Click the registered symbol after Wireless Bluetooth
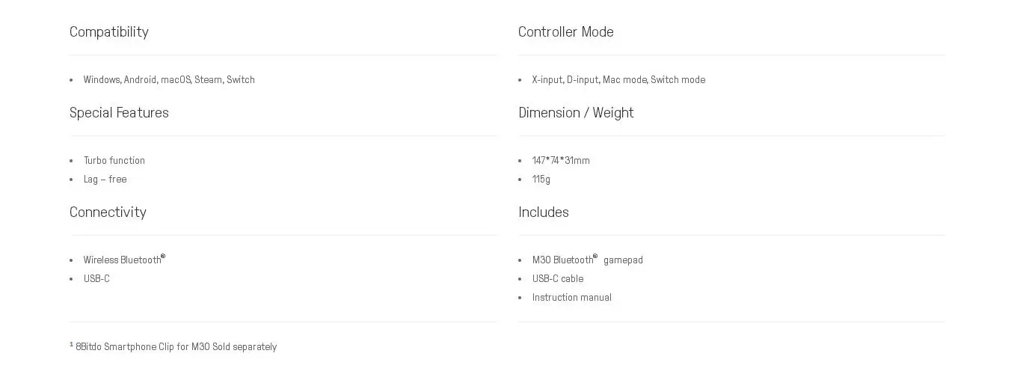This screenshot has width=1023, height=389. tap(163, 257)
